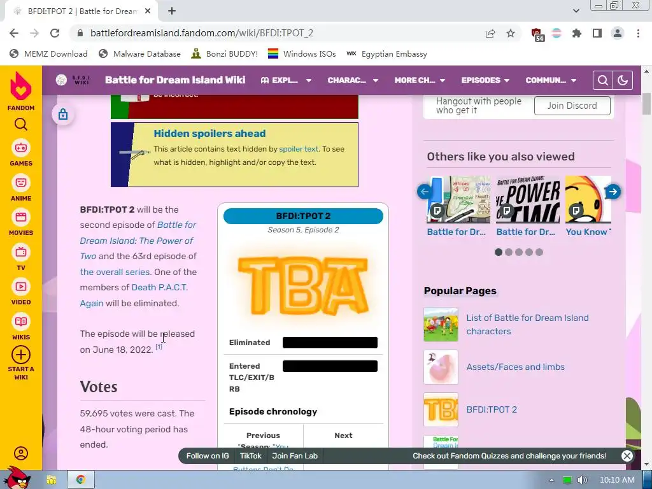Open the extensions puzzle icon
The height and width of the screenshot is (489, 652).
click(577, 33)
